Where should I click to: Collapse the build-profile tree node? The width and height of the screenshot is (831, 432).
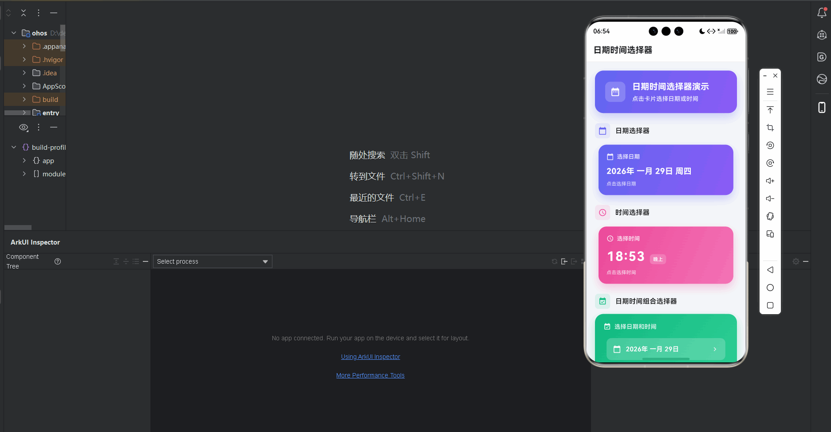[x=13, y=147]
